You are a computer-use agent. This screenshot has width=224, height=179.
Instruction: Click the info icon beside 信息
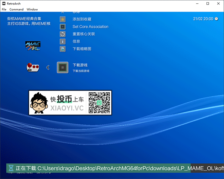click(63, 41)
